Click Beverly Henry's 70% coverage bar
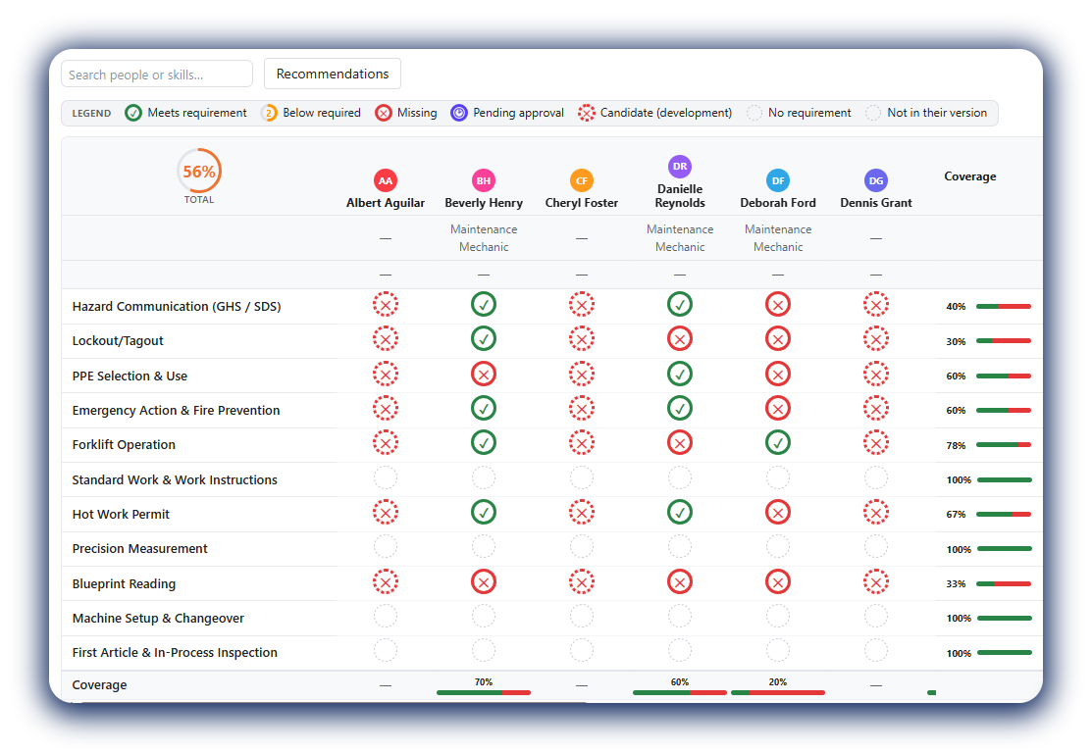The height and width of the screenshot is (752, 1092). (484, 692)
